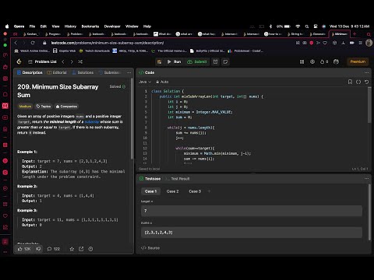Image resolution: width=374 pixels, height=280 pixels.
Task: Click the browser back arrow
Action: 16,43
